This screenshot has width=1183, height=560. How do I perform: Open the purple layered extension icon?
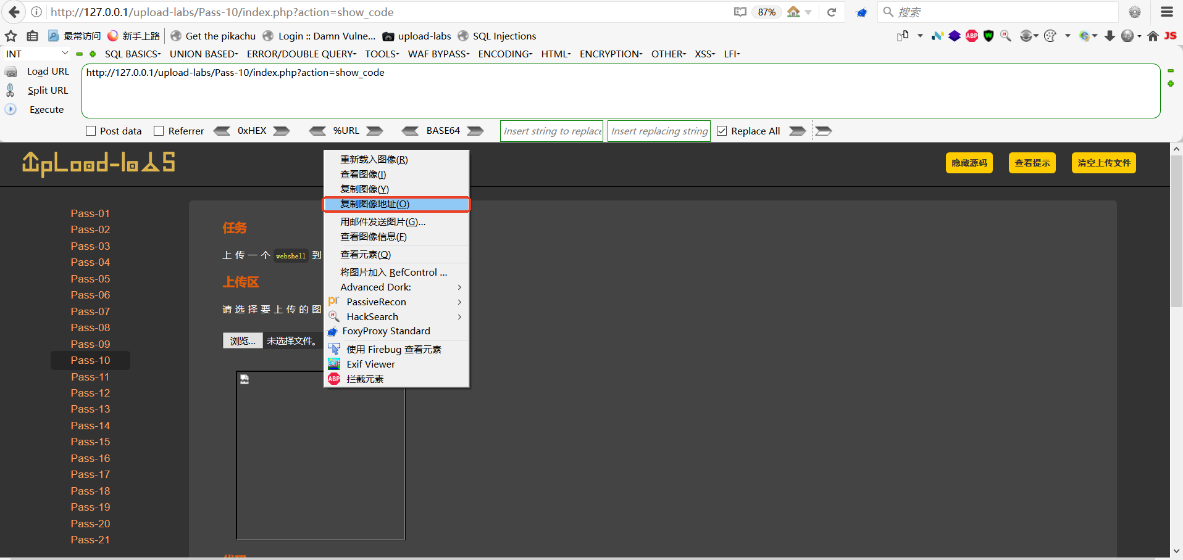coord(955,36)
